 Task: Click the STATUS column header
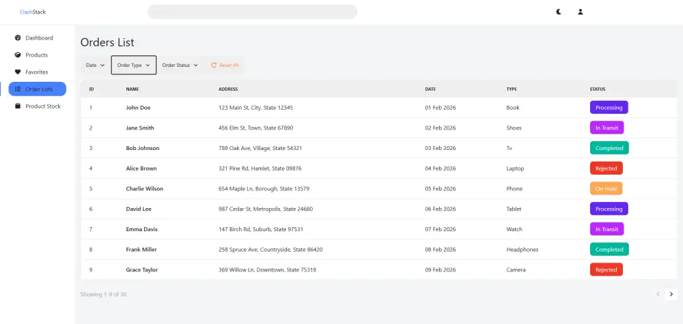click(x=598, y=89)
